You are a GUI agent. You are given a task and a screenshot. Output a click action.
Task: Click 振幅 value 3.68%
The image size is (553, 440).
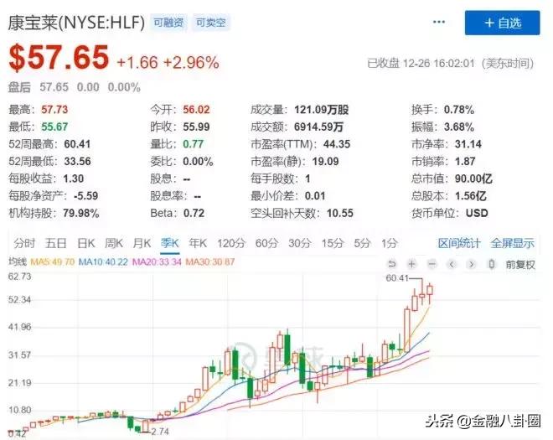pyautogui.click(x=459, y=127)
